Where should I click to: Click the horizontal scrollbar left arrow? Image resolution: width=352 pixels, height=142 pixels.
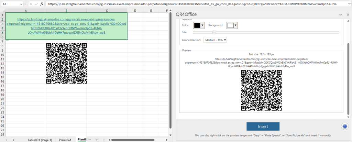click(x=109, y=140)
